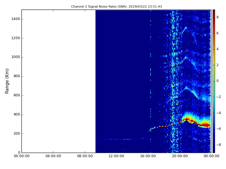Click the colorbar tick label 4
Viewport: 226px width, 169px height.
click(218, 49)
